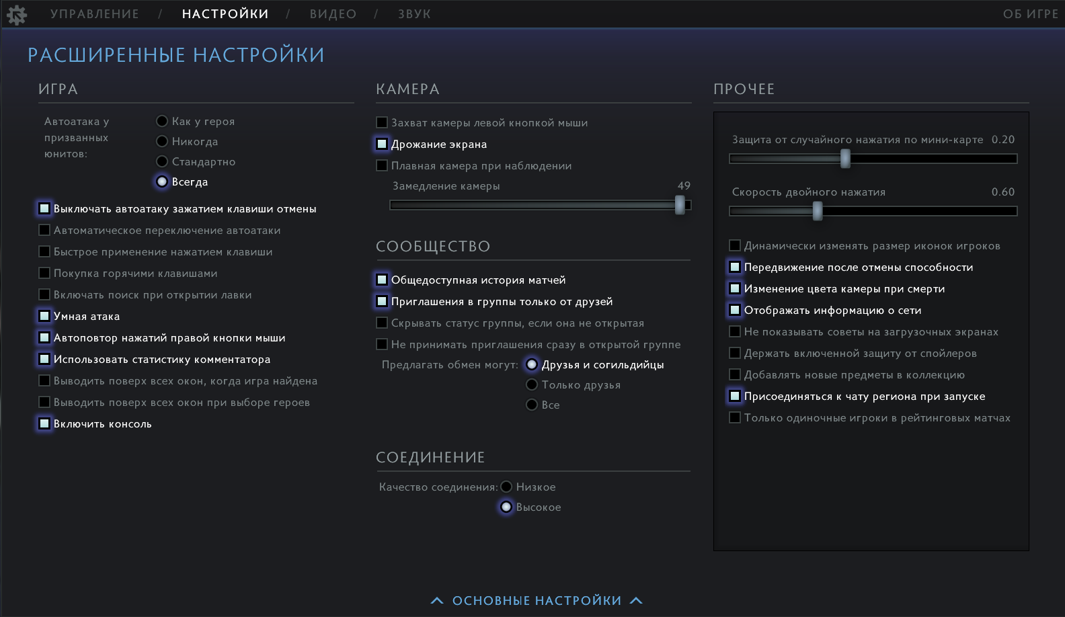Uncheck Отображать информацию о сети

(x=735, y=310)
